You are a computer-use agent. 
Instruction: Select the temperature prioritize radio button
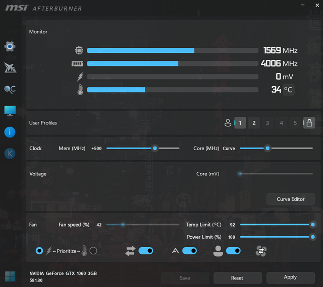click(93, 251)
